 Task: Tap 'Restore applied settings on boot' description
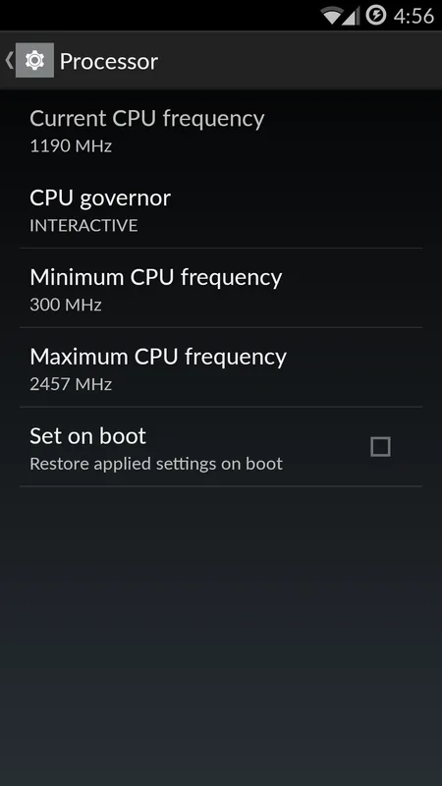[156, 464]
